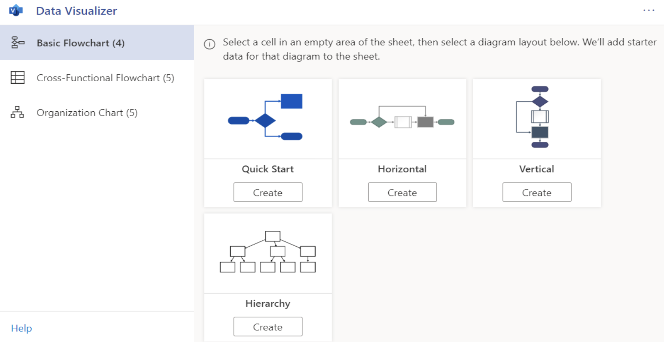The height and width of the screenshot is (342, 664).
Task: Create the Hierarchy diagram
Action: tap(268, 327)
